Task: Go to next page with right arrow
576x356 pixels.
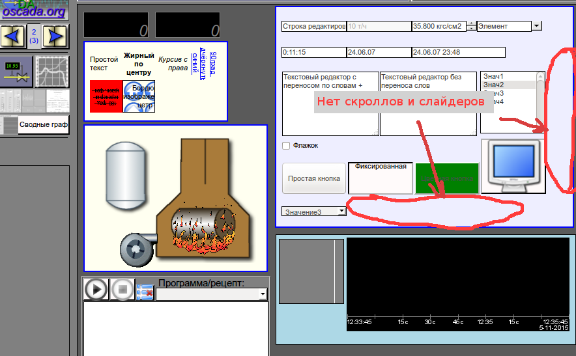Action: tap(55, 36)
